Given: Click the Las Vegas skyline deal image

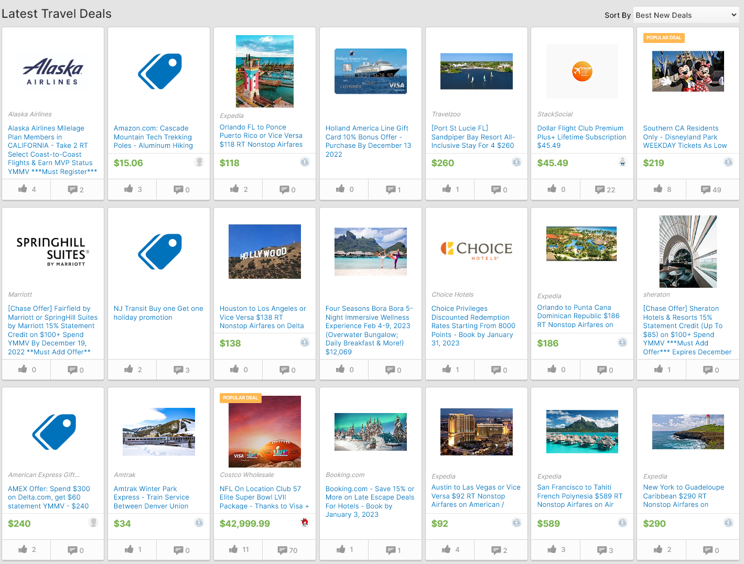Looking at the screenshot, I should (x=477, y=431).
